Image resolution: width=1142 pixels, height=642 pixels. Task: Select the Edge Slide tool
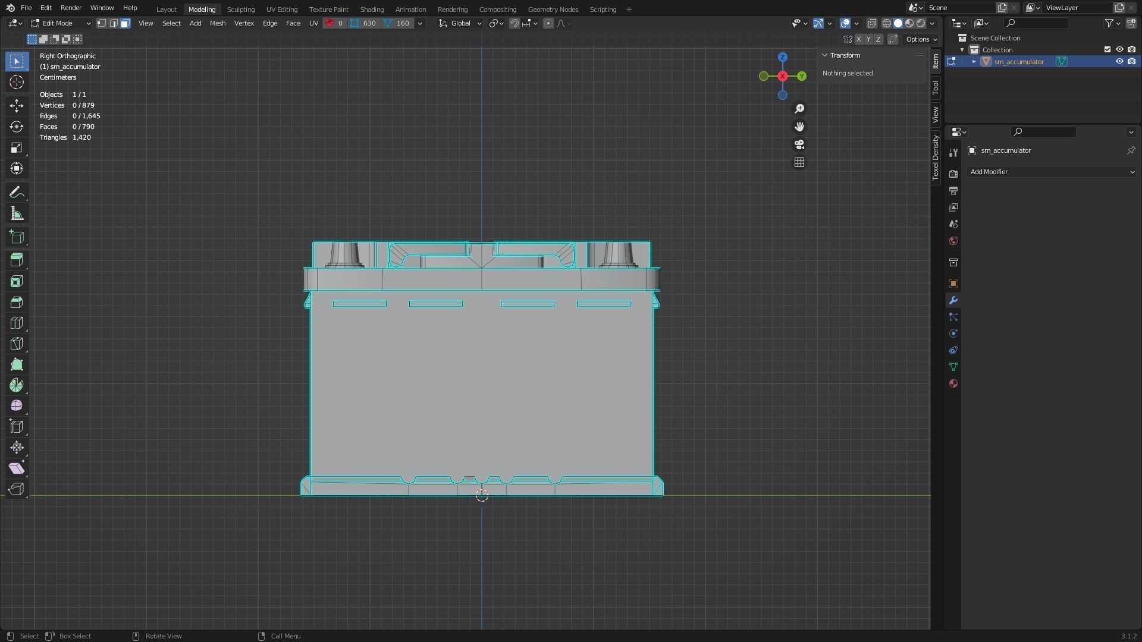click(x=17, y=427)
